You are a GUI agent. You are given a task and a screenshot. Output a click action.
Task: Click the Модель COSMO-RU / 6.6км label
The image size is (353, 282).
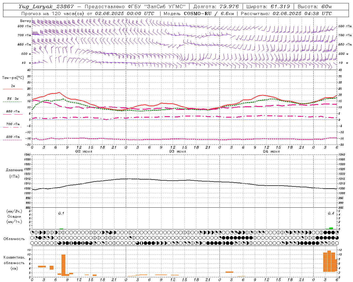point(199,13)
